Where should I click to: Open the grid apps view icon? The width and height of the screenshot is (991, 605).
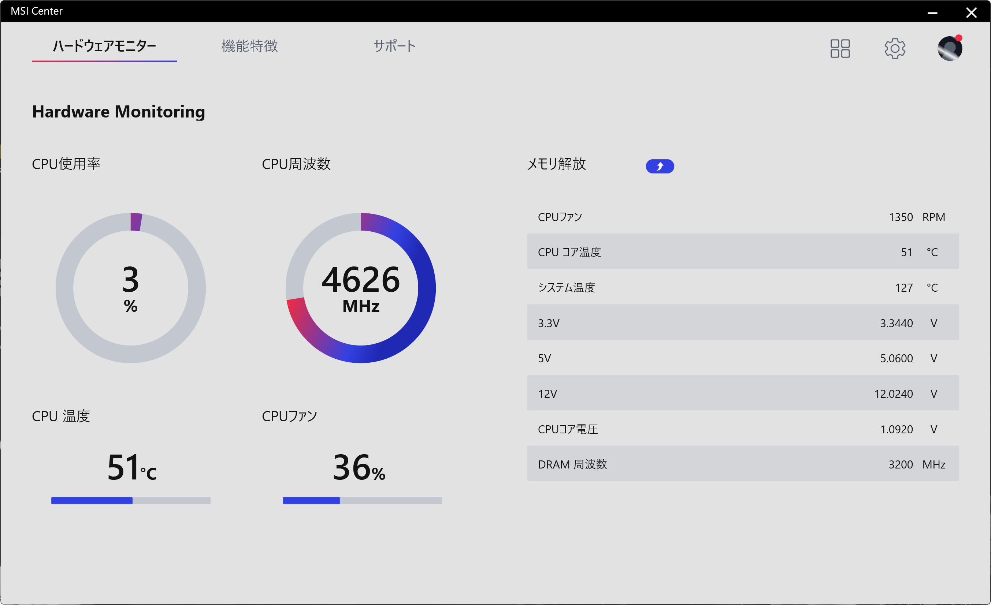(x=840, y=49)
